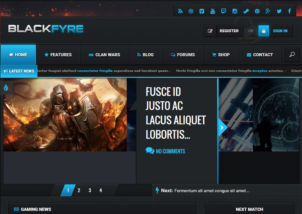Click the Next Match widget heading
This screenshot has height=214, width=302.
tap(249, 210)
